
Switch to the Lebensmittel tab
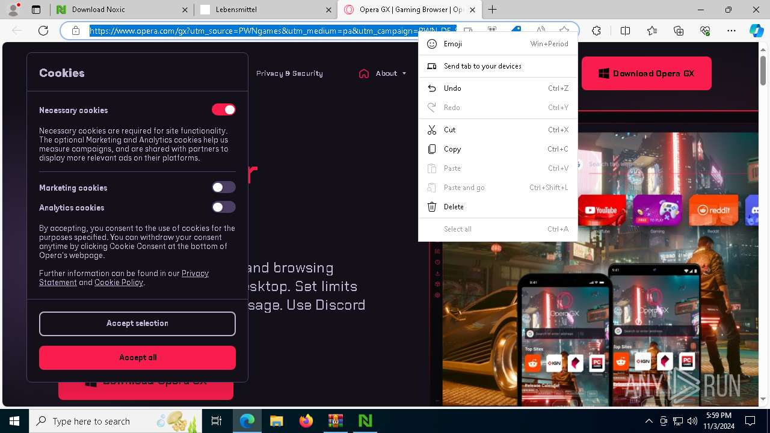click(266, 10)
